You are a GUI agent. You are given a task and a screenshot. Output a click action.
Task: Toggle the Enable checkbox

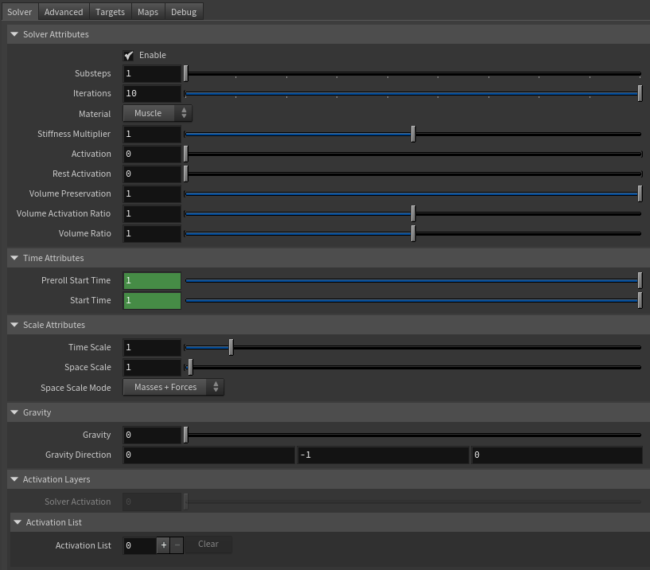(129, 55)
